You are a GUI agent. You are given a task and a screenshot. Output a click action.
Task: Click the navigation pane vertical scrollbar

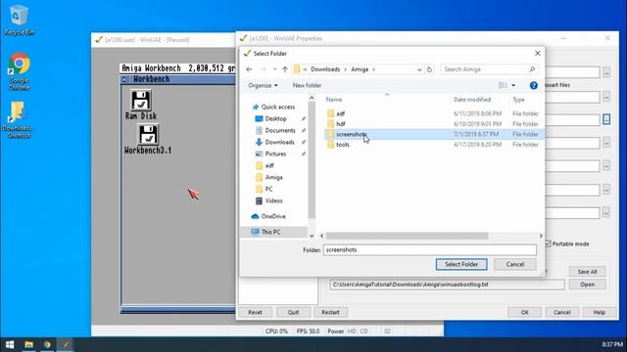pyautogui.click(x=312, y=159)
